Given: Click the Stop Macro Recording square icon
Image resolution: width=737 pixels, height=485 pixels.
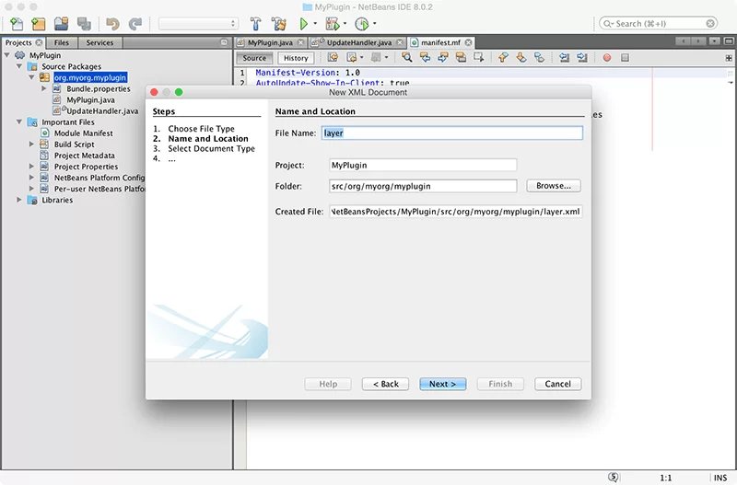Looking at the screenshot, I should coord(625,58).
